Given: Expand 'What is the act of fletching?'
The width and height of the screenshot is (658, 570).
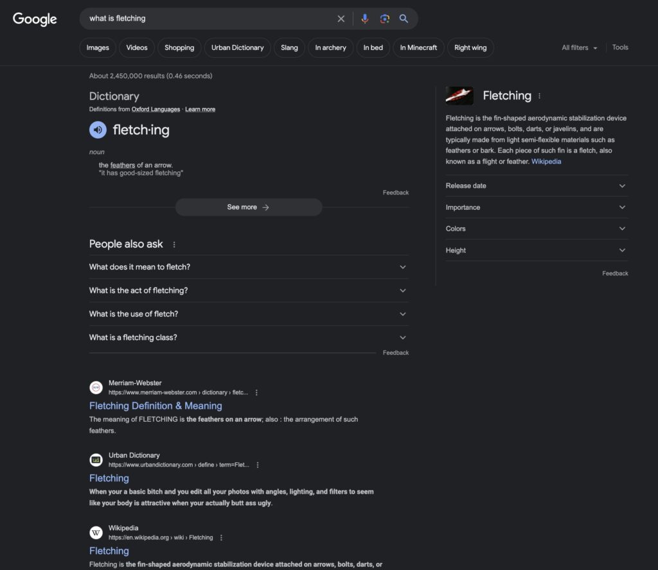Looking at the screenshot, I should tap(249, 290).
